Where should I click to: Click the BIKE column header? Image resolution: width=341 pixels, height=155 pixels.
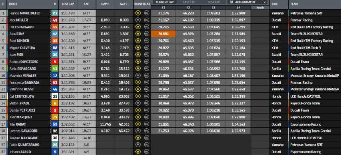coord(274,4)
